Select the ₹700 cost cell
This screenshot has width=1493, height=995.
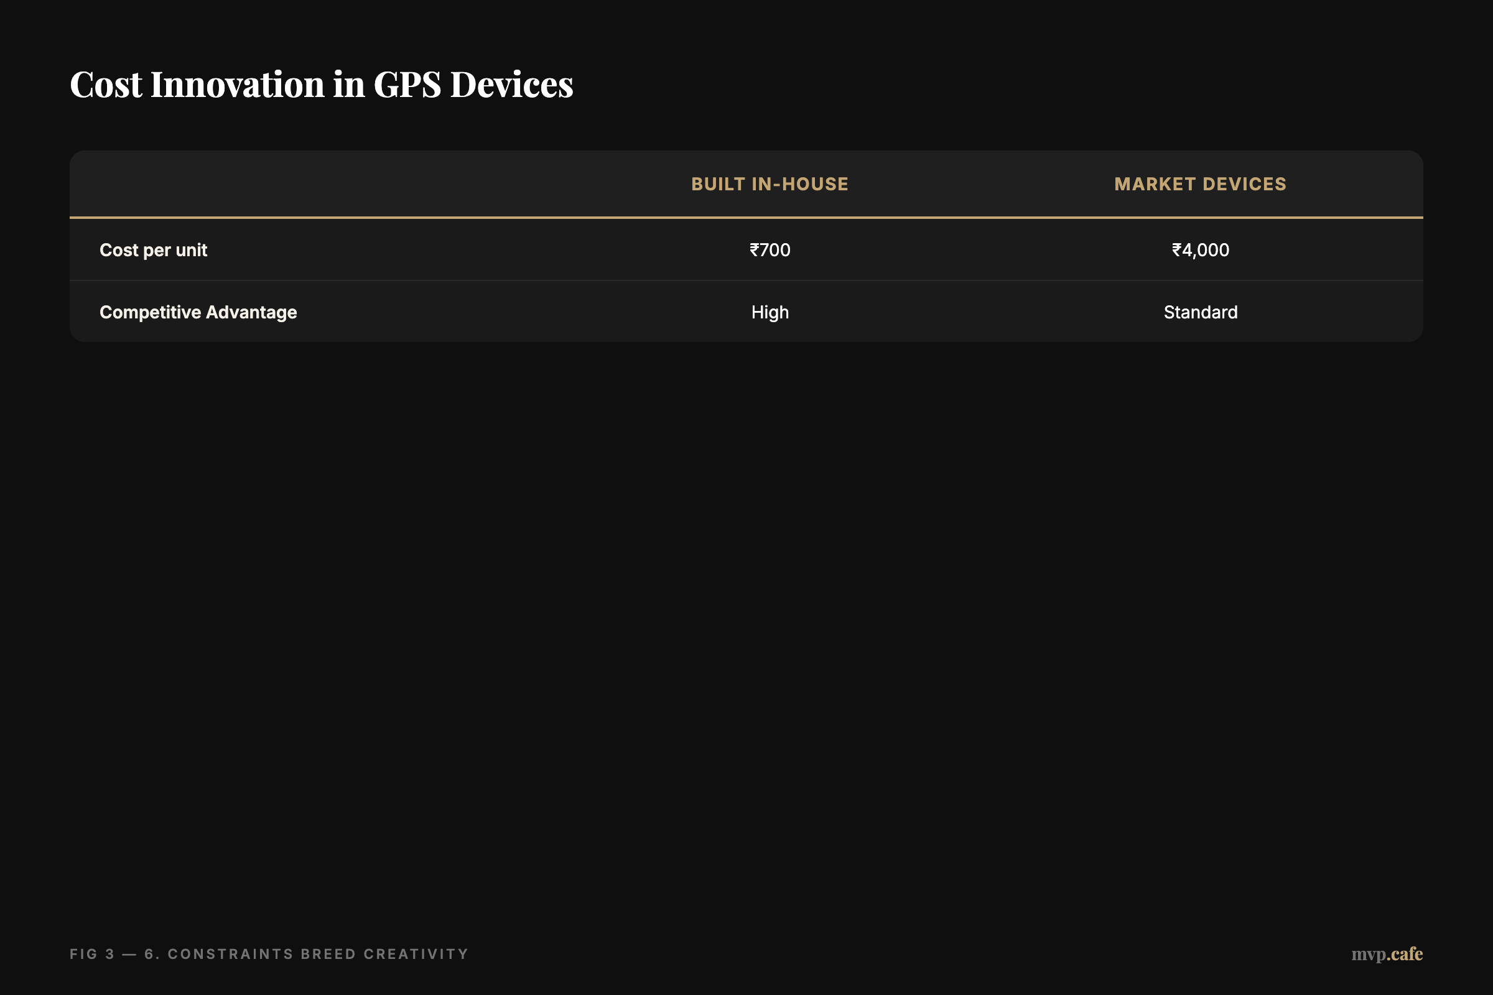[x=770, y=250]
